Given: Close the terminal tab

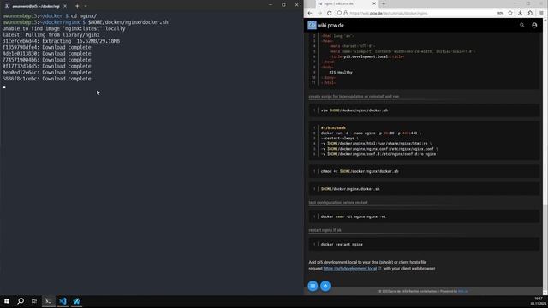Looking at the screenshot, I should click(65, 6).
